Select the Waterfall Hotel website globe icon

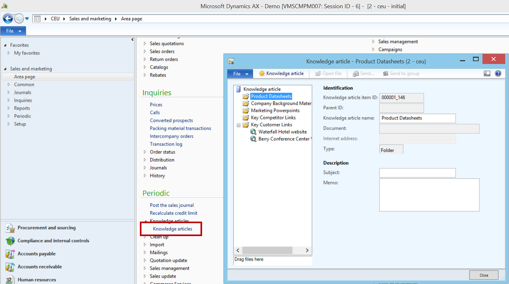253,132
